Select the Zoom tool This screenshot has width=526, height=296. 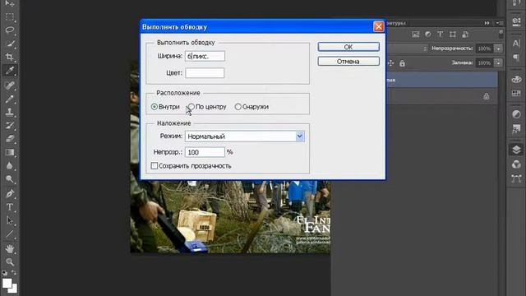[10, 261]
